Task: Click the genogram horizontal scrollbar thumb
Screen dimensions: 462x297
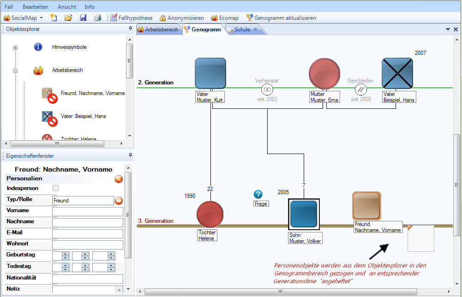Action: coord(281,291)
